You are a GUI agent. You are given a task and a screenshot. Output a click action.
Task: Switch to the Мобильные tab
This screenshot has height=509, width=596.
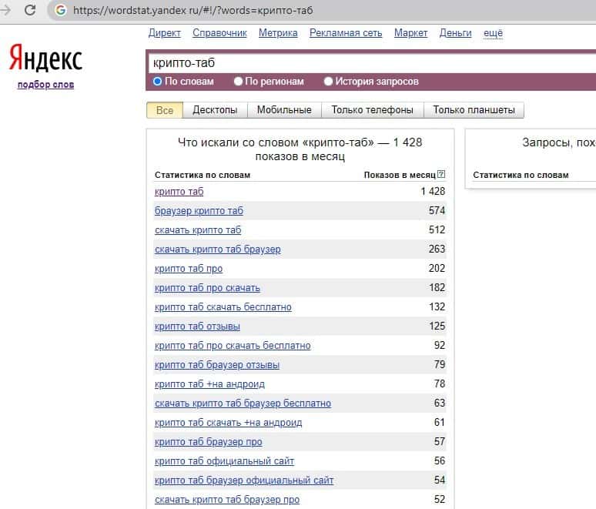click(x=284, y=110)
